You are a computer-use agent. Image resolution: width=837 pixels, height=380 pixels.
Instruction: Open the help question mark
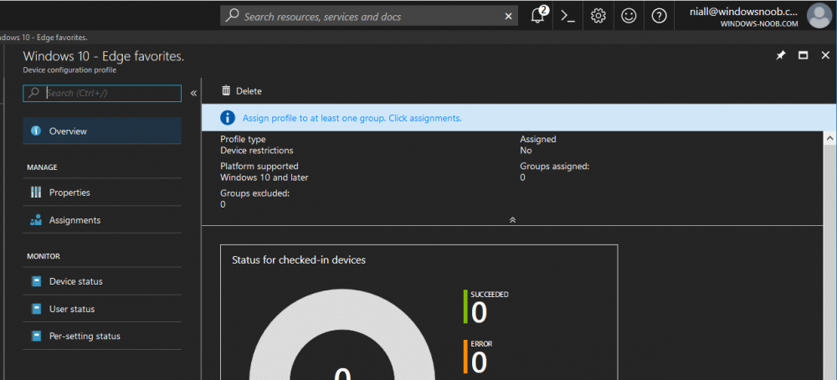click(x=660, y=16)
